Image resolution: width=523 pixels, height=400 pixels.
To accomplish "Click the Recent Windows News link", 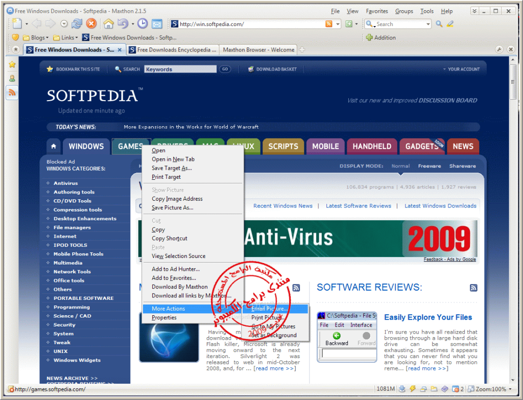I will (283, 206).
